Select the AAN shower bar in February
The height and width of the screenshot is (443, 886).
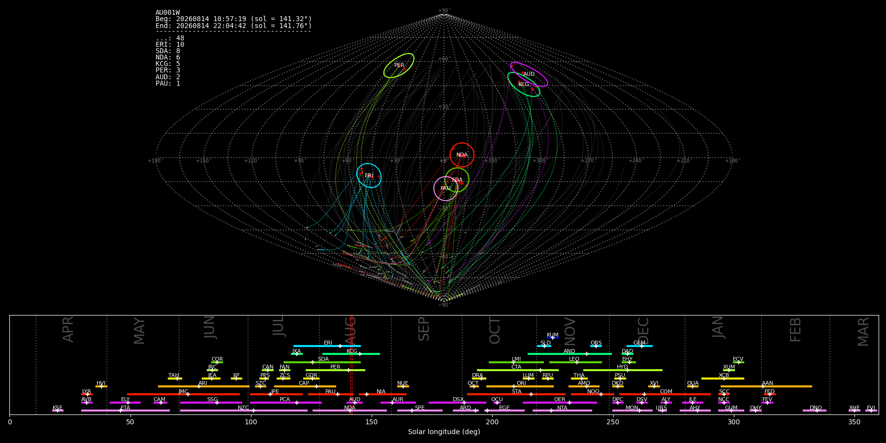click(x=766, y=386)
